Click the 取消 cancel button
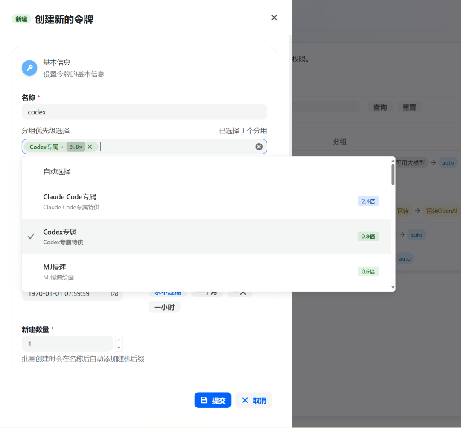The width and height of the screenshot is (461, 428). point(254,400)
